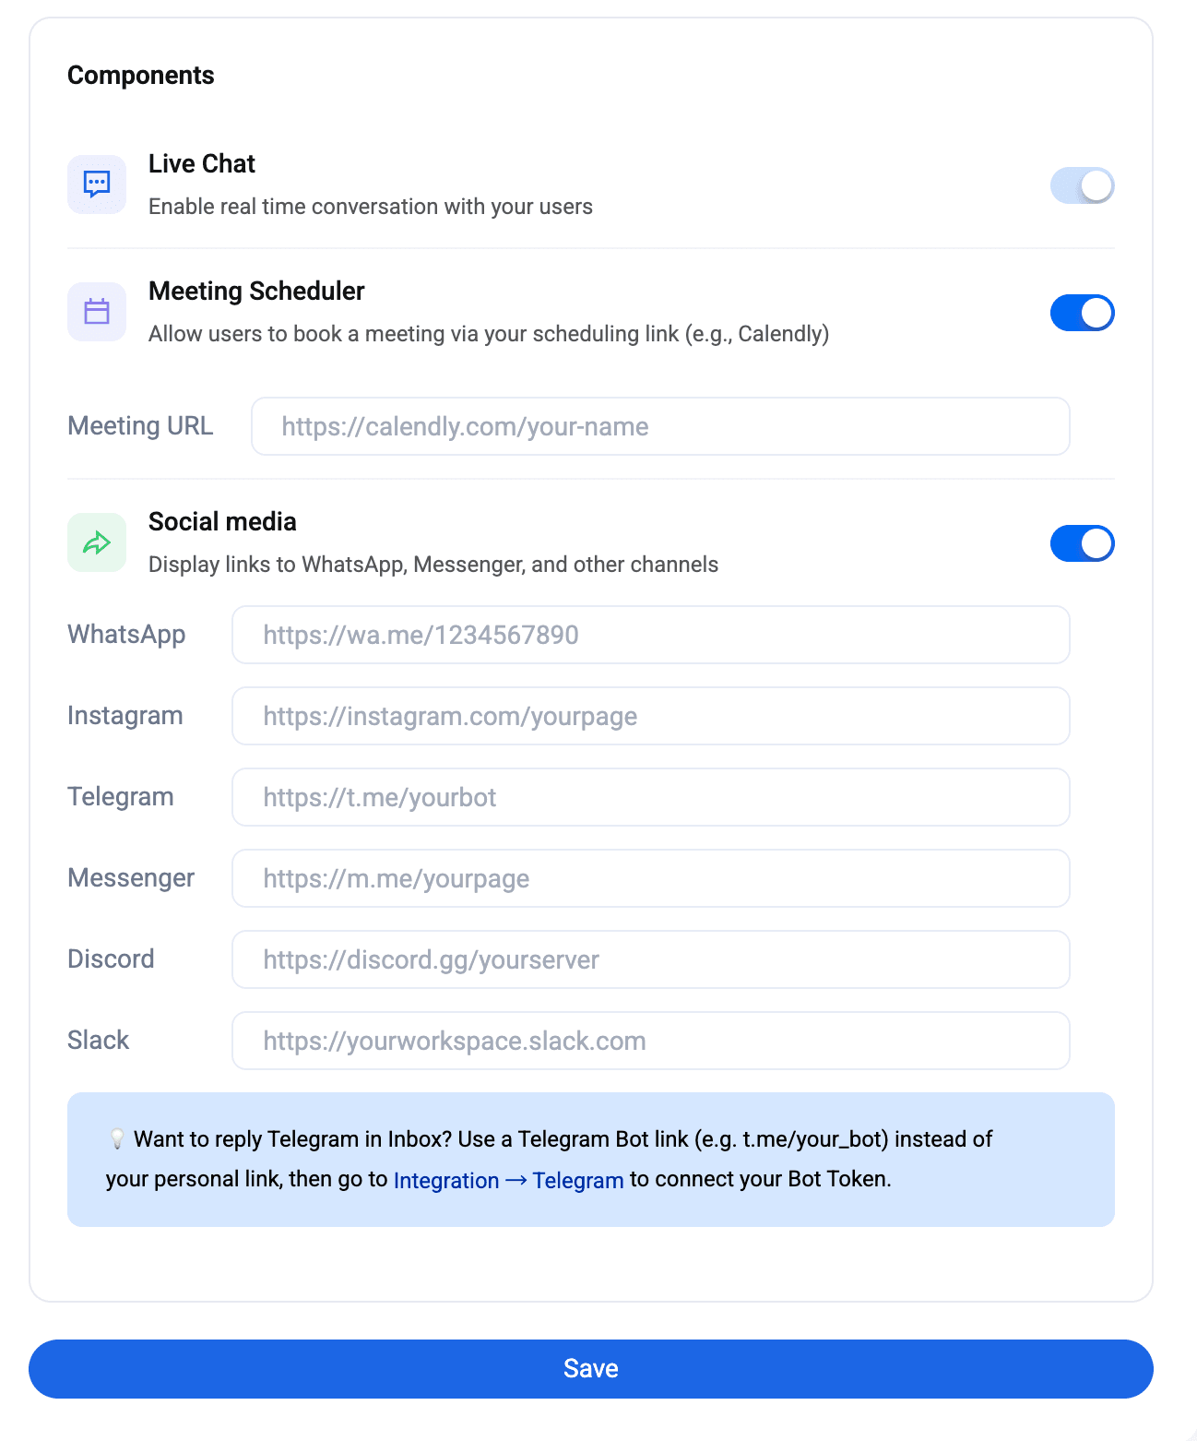Click the Components section heading
Screen dimensions: 1197x1441
(141, 76)
